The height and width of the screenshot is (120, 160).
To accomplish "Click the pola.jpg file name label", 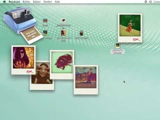I will point(118,52).
